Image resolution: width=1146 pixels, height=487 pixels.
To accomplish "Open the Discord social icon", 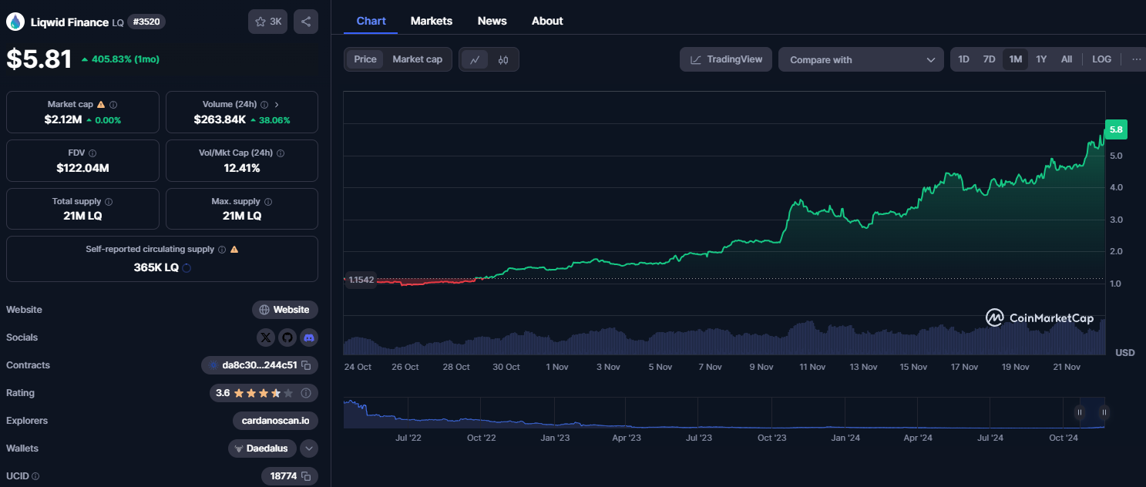I will (309, 338).
